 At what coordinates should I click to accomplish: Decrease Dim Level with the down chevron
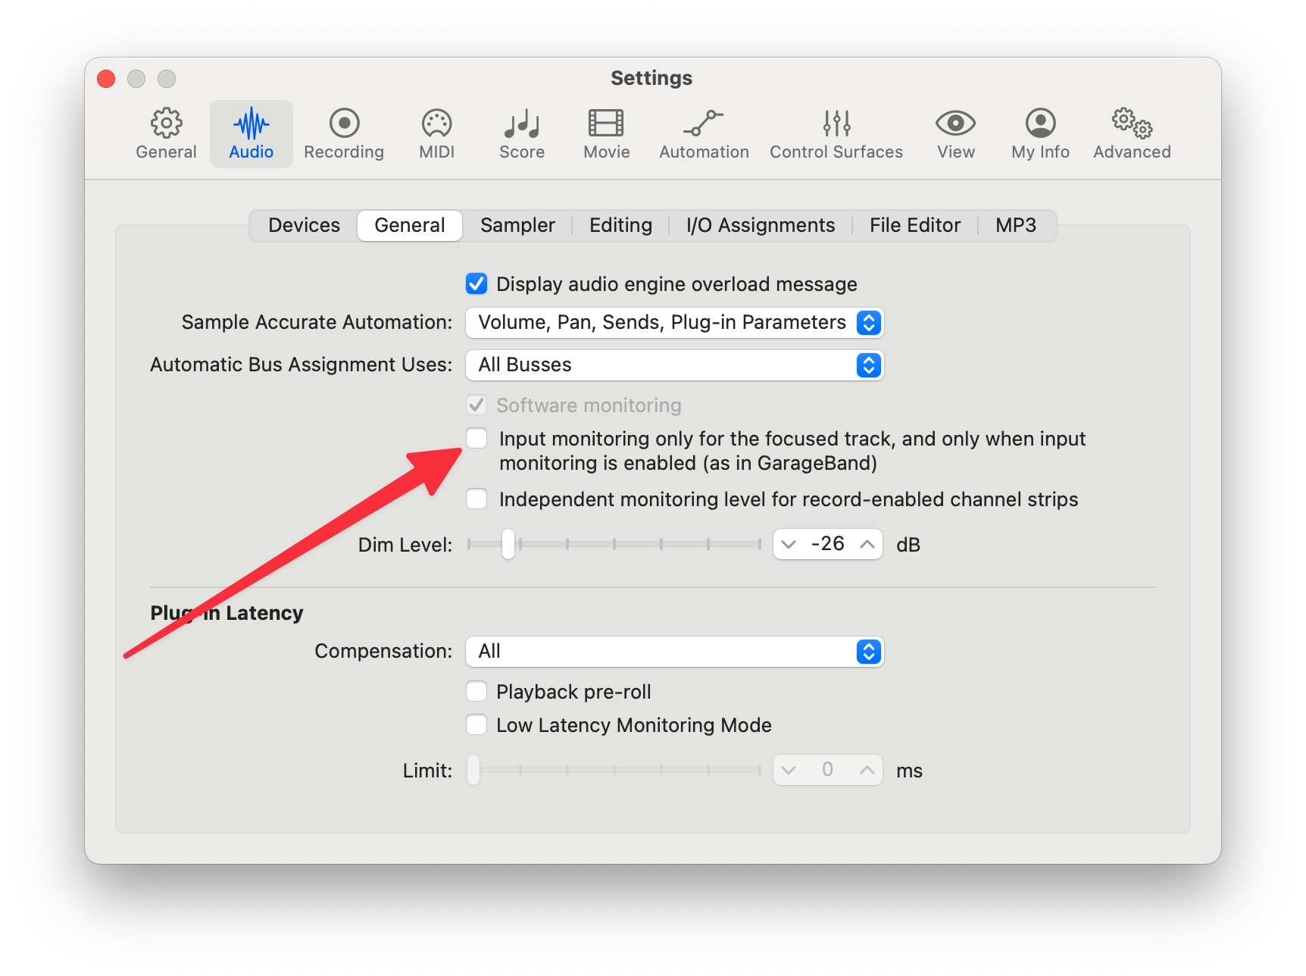pos(789,544)
